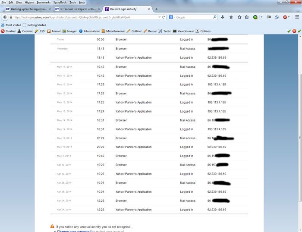Open the Bookmarks menu
Viewport: 302px width, 232px height.
[x=44, y=3]
